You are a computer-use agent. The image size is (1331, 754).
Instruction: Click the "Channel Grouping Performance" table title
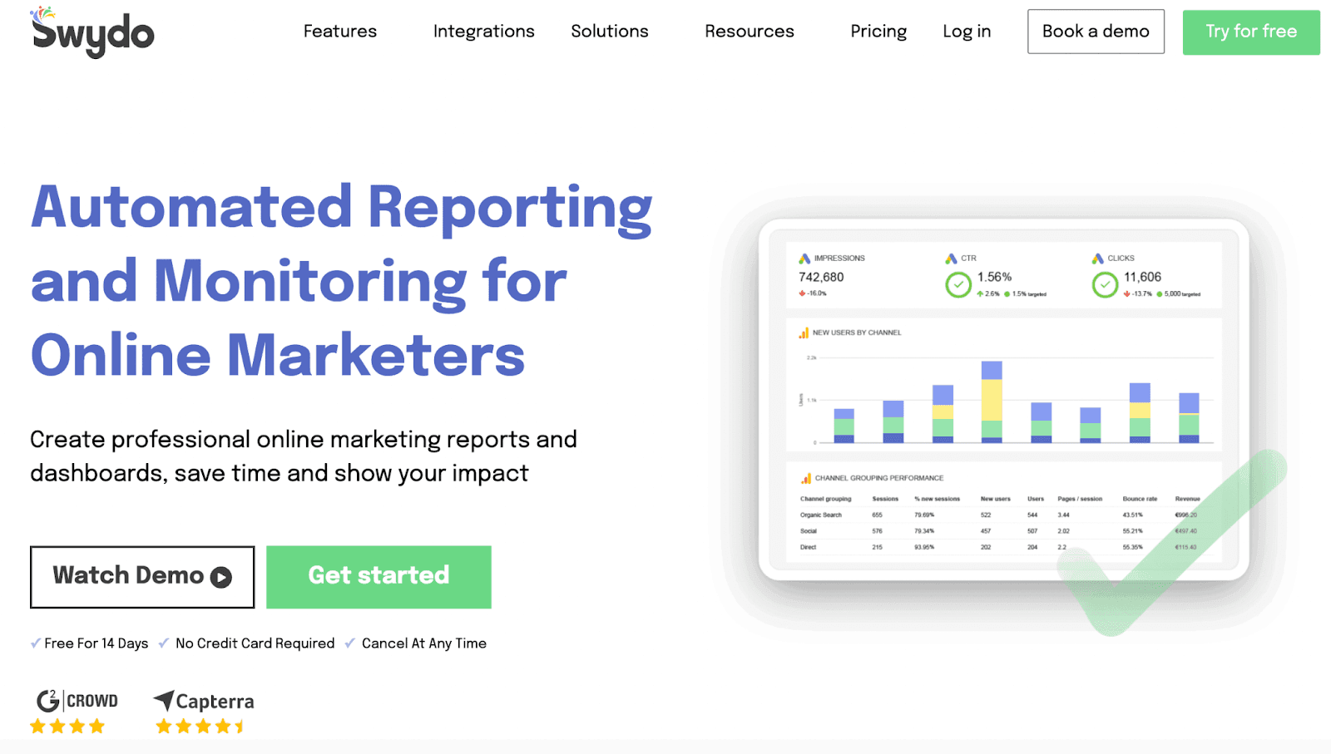[879, 478]
